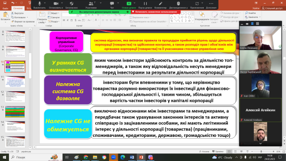Open Копіювати dropdown arrow
Viewport: 286px width, 161px height.
click(27, 17)
